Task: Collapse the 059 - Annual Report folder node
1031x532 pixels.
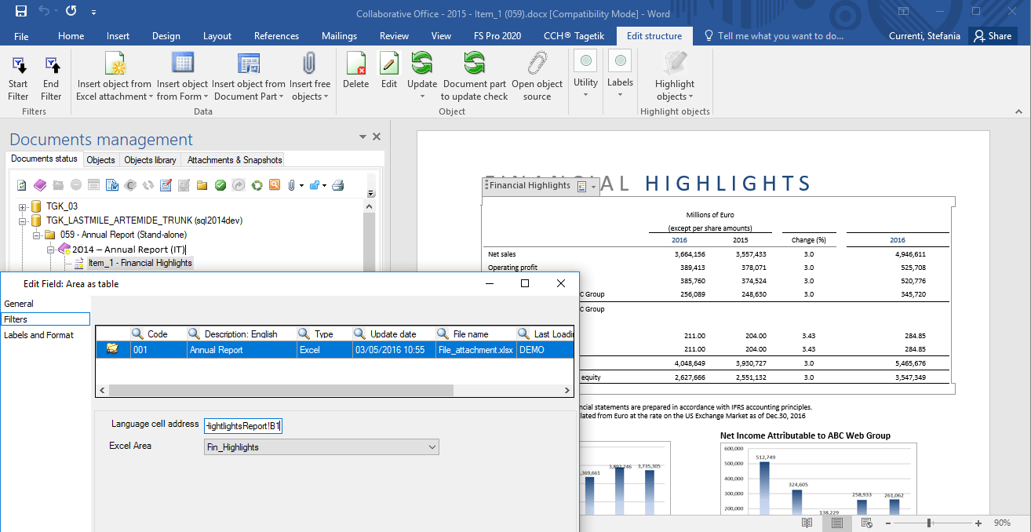Action: [x=37, y=235]
